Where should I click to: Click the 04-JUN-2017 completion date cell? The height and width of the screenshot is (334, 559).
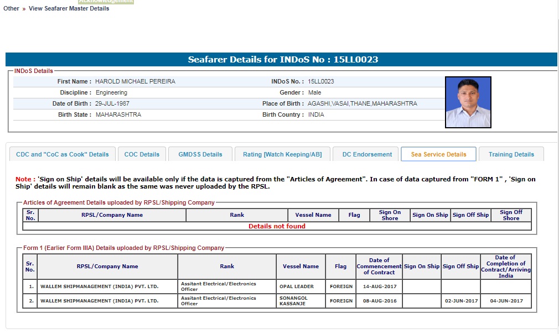[505, 301]
